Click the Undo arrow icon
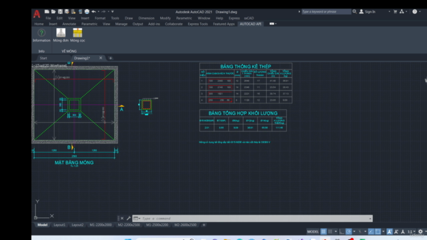The image size is (427, 240). [x=93, y=12]
